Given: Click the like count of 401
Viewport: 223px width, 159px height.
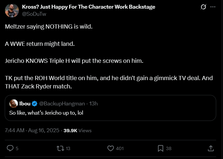Looking at the screenshot, I should point(120,148).
